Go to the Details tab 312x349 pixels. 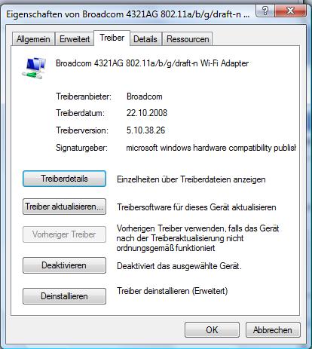(x=145, y=39)
